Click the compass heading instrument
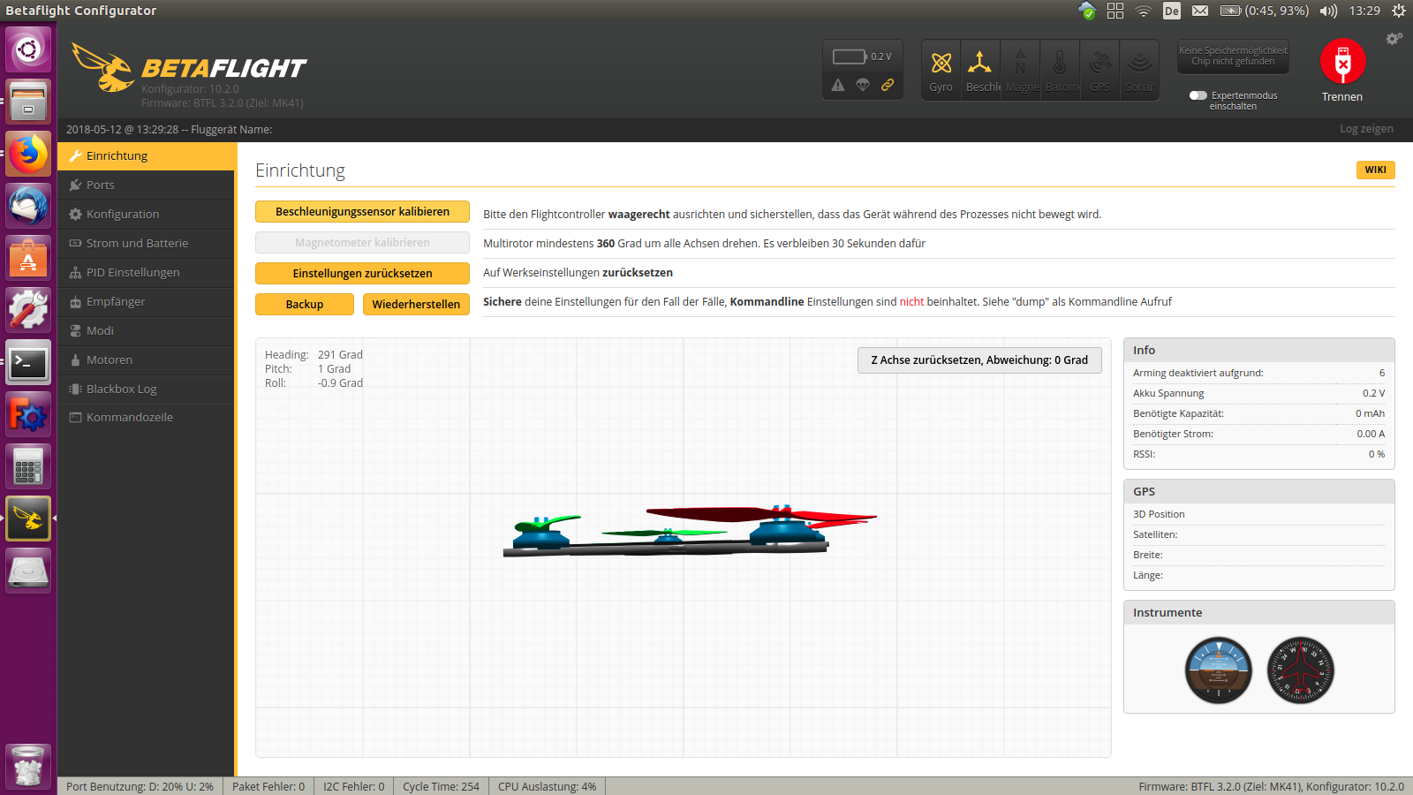Screen dimensions: 1413x795 click(x=1300, y=670)
